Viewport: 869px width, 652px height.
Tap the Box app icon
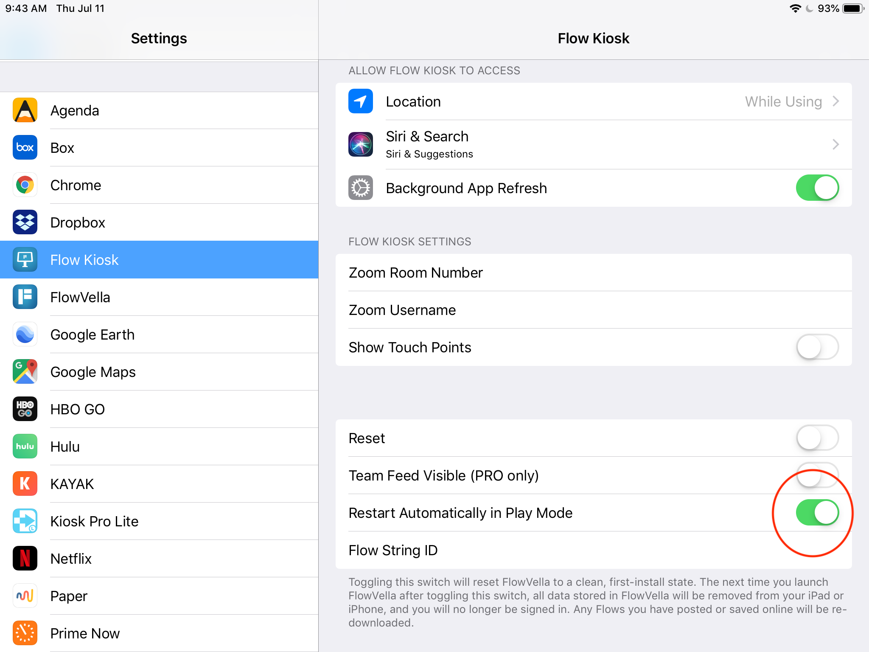click(x=25, y=148)
